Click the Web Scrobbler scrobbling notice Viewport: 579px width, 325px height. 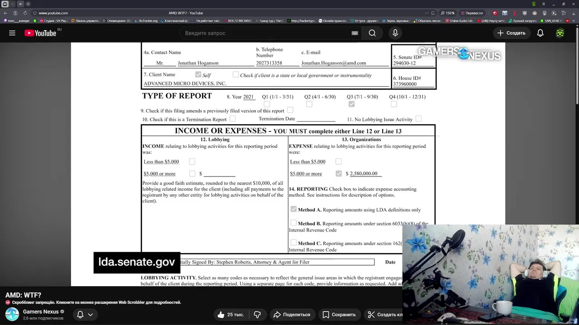pyautogui.click(x=93, y=302)
